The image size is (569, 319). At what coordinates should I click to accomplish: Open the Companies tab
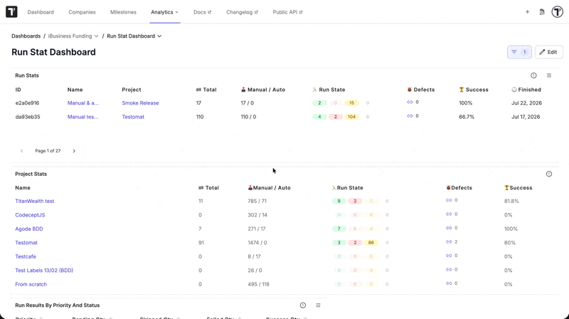coord(82,12)
